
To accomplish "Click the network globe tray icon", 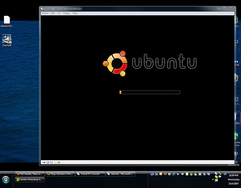I will click(225, 174).
